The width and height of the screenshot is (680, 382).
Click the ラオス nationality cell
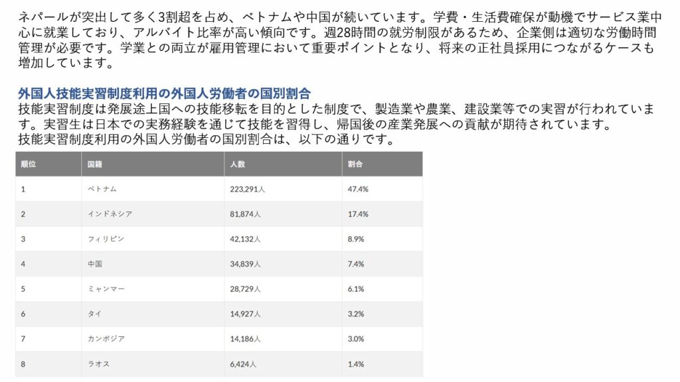pyautogui.click(x=153, y=364)
